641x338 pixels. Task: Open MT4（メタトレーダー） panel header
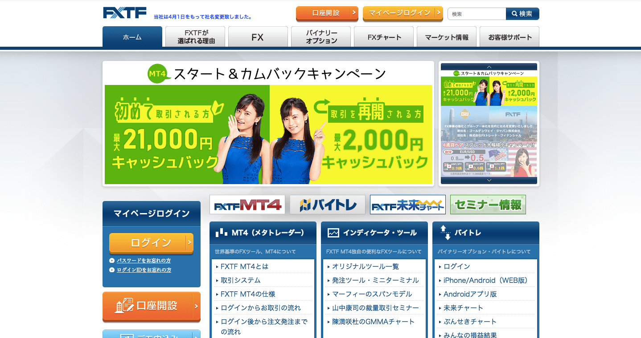point(263,233)
